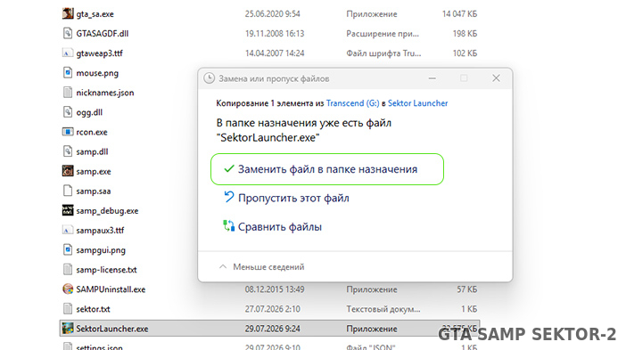Close the file replace dialog

[496, 78]
